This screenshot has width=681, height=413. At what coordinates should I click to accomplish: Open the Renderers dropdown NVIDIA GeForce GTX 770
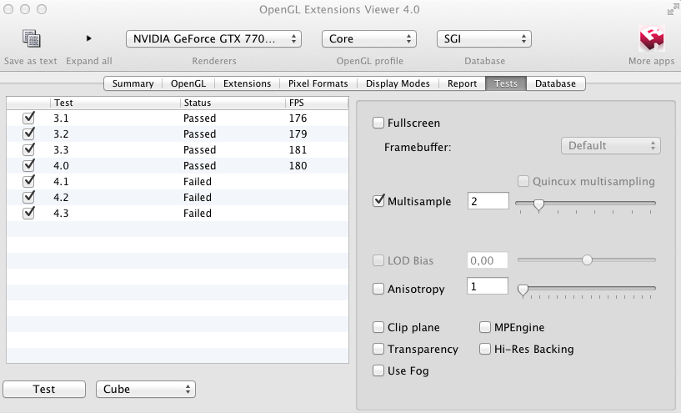(213, 38)
